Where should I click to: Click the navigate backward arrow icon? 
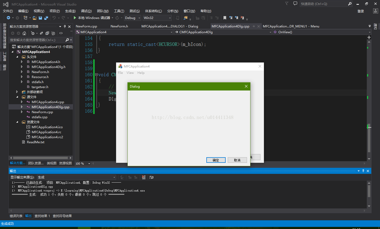(x=8, y=18)
